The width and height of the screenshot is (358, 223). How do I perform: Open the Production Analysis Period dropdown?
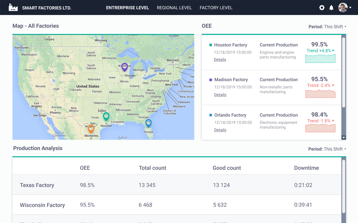click(x=327, y=149)
